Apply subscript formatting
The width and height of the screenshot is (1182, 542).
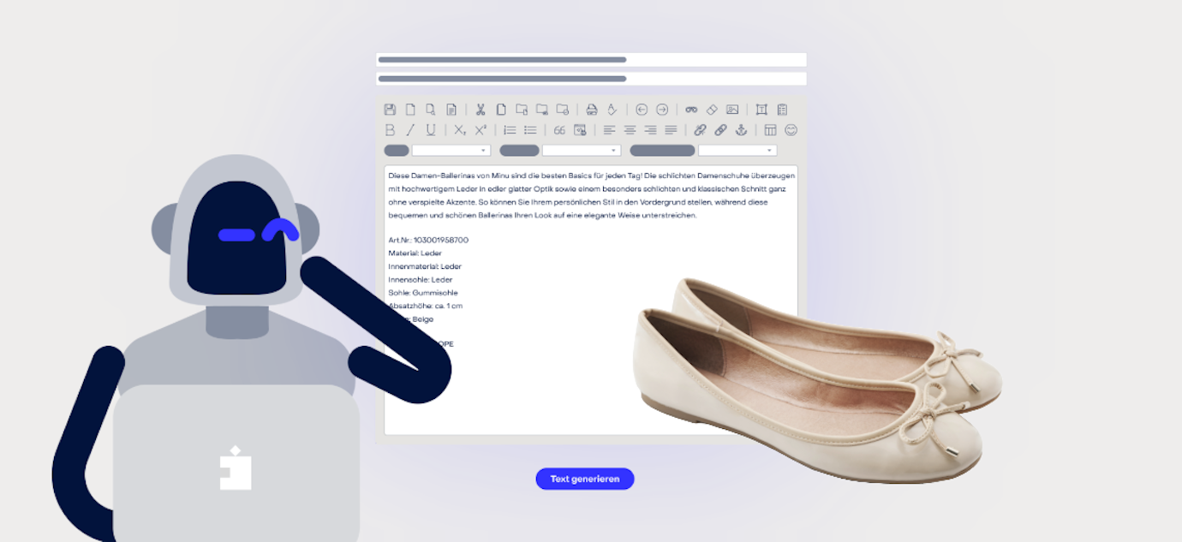pyautogui.click(x=460, y=130)
